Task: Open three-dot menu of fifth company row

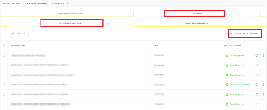Action: [x=263, y=94]
